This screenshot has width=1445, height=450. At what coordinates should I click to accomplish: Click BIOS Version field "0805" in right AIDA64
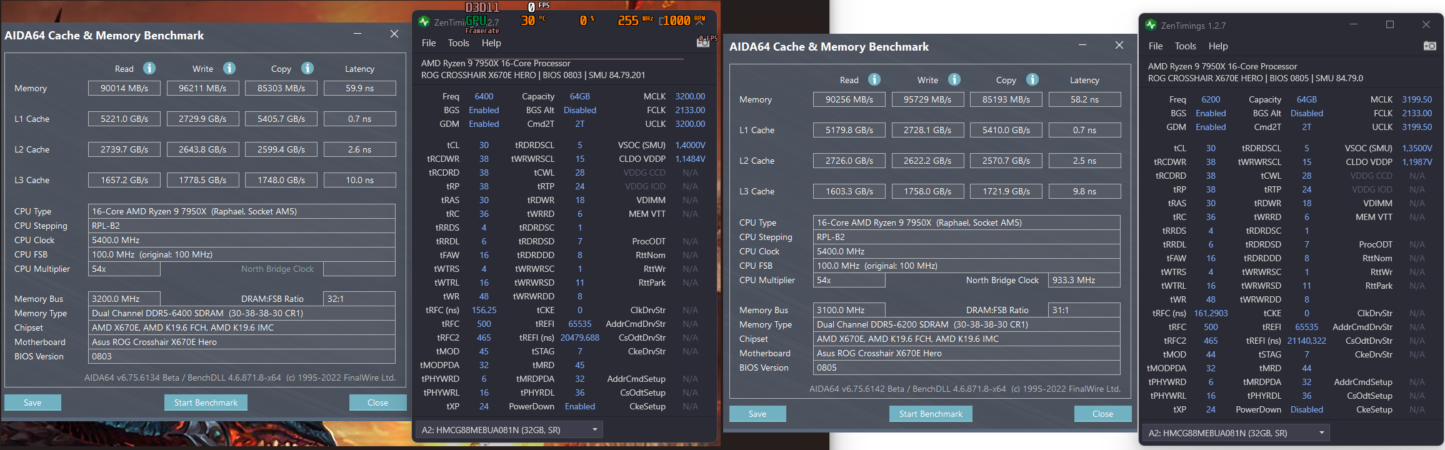click(x=967, y=367)
